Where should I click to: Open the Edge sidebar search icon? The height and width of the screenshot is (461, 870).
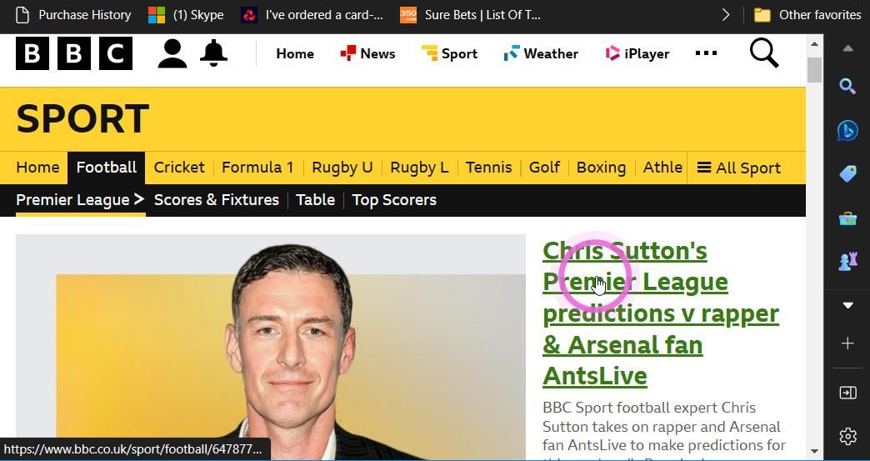(847, 86)
